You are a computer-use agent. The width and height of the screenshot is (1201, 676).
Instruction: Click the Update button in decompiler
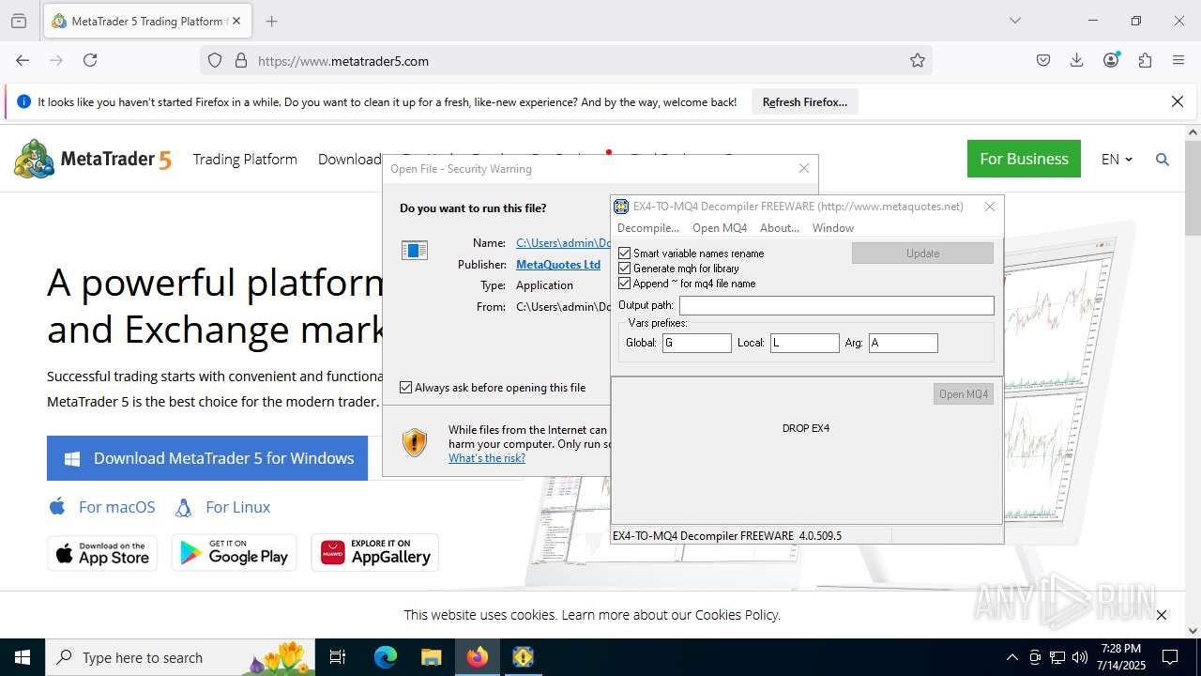point(922,253)
